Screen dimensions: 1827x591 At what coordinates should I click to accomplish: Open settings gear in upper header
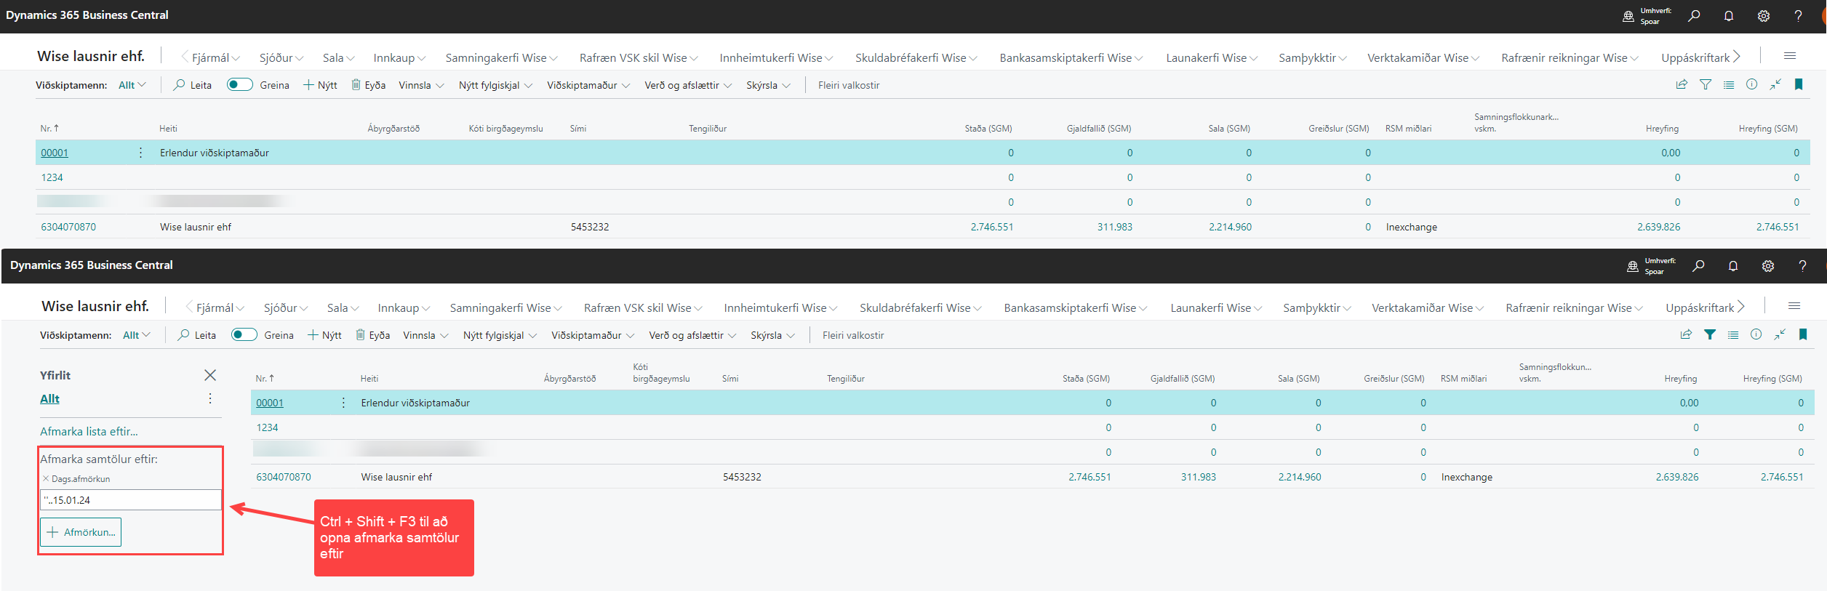click(1764, 15)
